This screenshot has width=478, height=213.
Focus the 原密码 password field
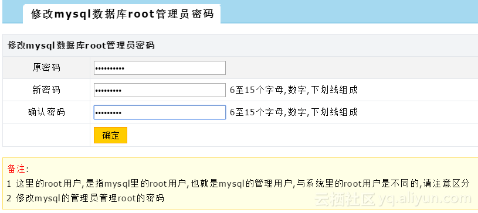[160, 68]
